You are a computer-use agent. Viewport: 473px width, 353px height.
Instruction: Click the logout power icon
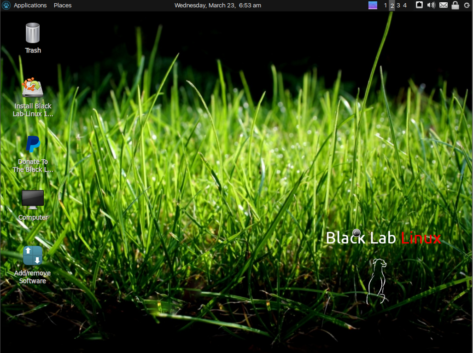467,5
